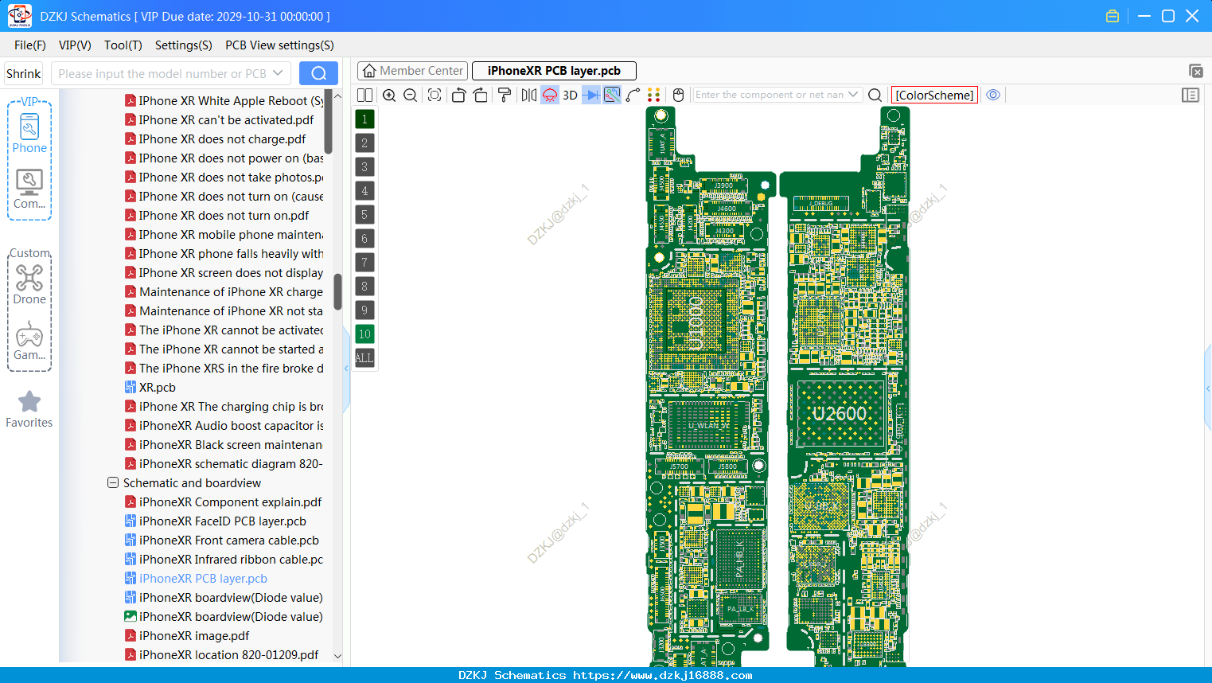Open iPhoneXR Component explain.pdf
The image size is (1212, 683).
point(223,502)
